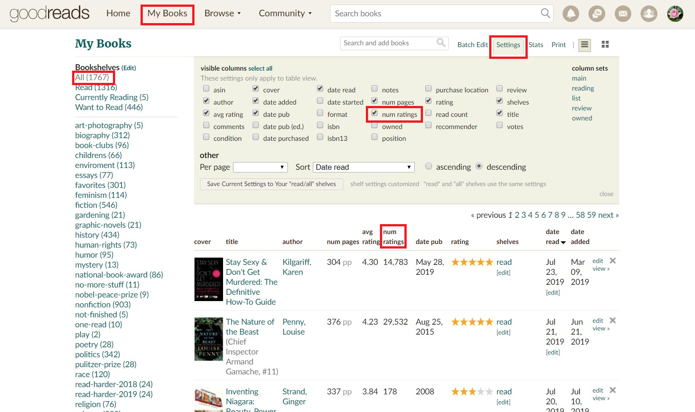This screenshot has width=695, height=412.
Task: Choose the reading column set
Action: pyautogui.click(x=583, y=88)
